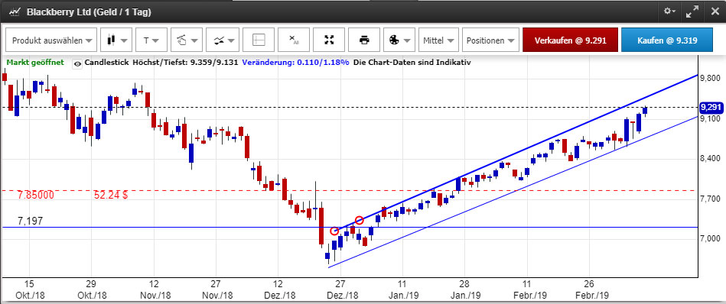Click the 9,291 current price label

pos(711,108)
